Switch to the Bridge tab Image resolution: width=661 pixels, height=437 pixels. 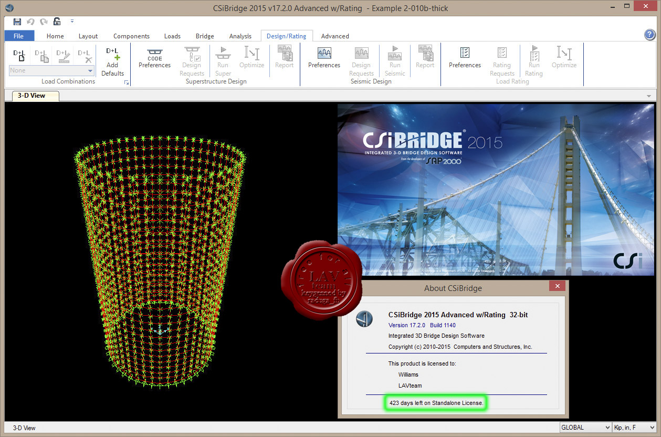click(205, 36)
